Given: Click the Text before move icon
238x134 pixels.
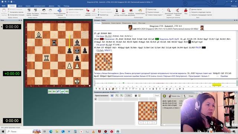Looking at the screenshot, I should [117, 10].
